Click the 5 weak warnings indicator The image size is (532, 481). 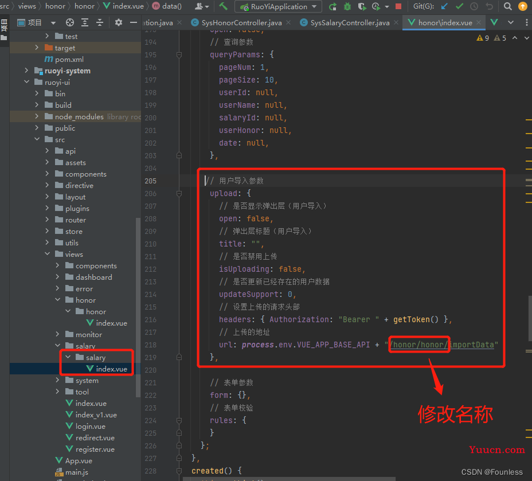click(x=500, y=38)
